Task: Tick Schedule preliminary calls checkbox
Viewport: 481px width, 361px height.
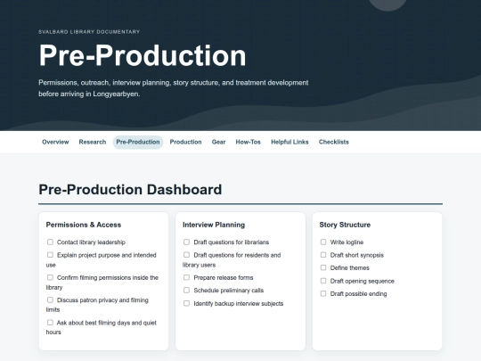Action: coord(186,290)
